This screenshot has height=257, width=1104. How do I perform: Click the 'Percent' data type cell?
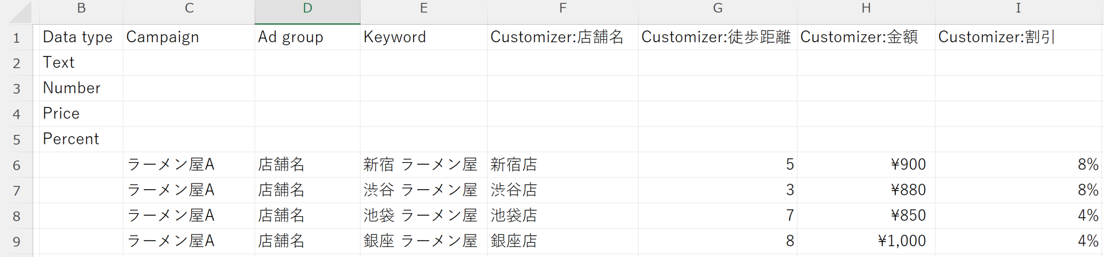pyautogui.click(x=81, y=139)
